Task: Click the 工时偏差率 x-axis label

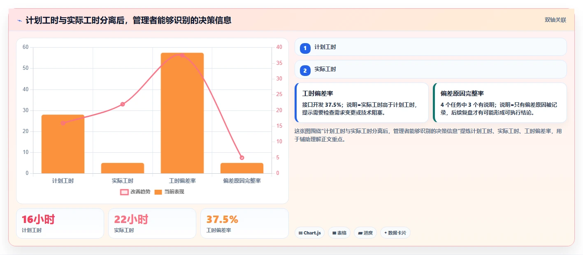Action: click(182, 181)
